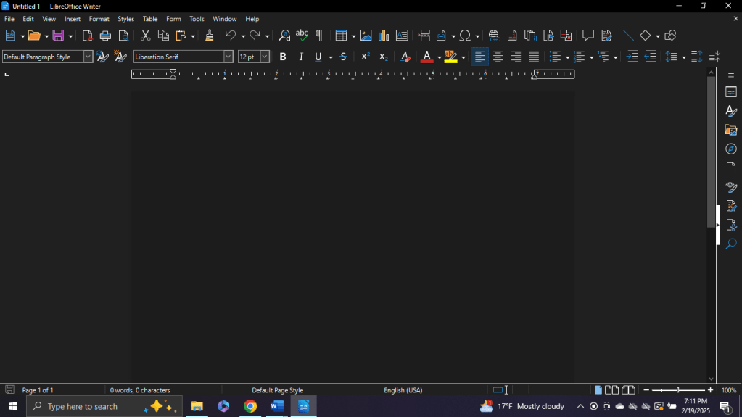This screenshot has width=742, height=417.
Task: Open the Format menu
Action: (x=99, y=19)
